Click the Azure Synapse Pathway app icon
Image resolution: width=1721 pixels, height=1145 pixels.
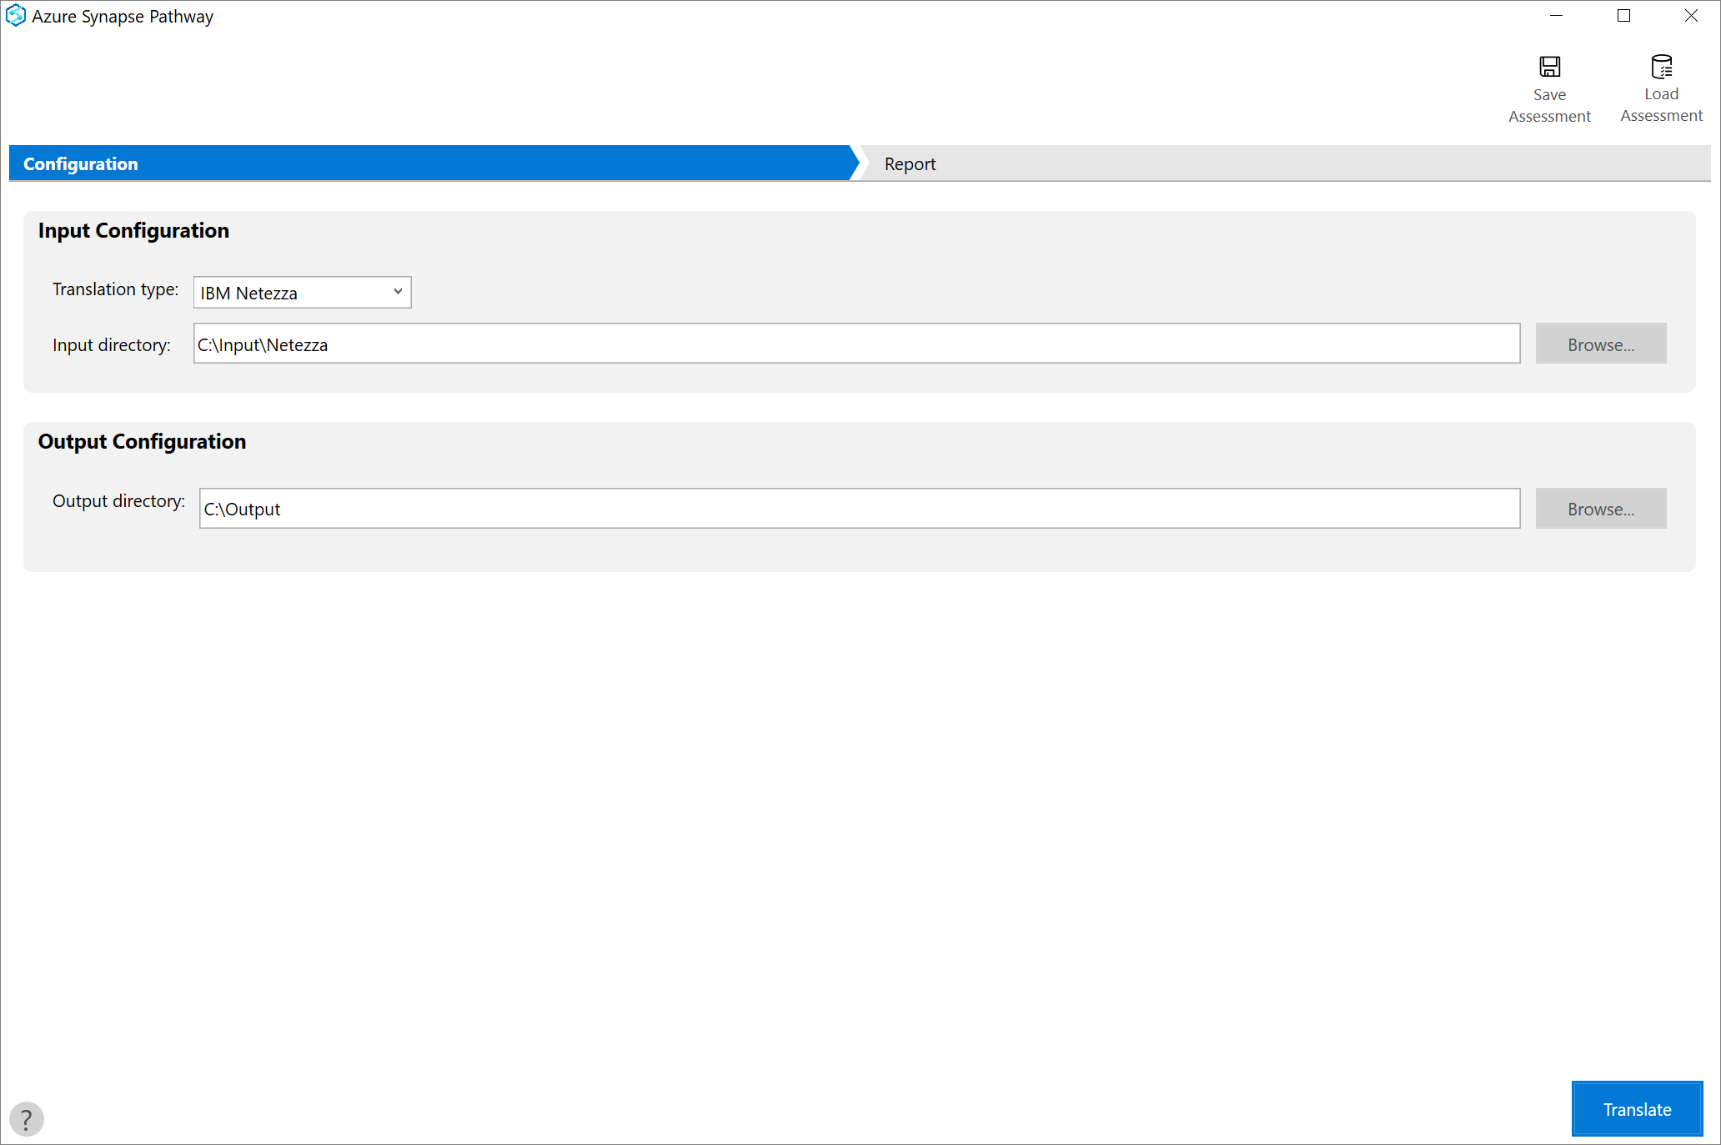(x=14, y=17)
